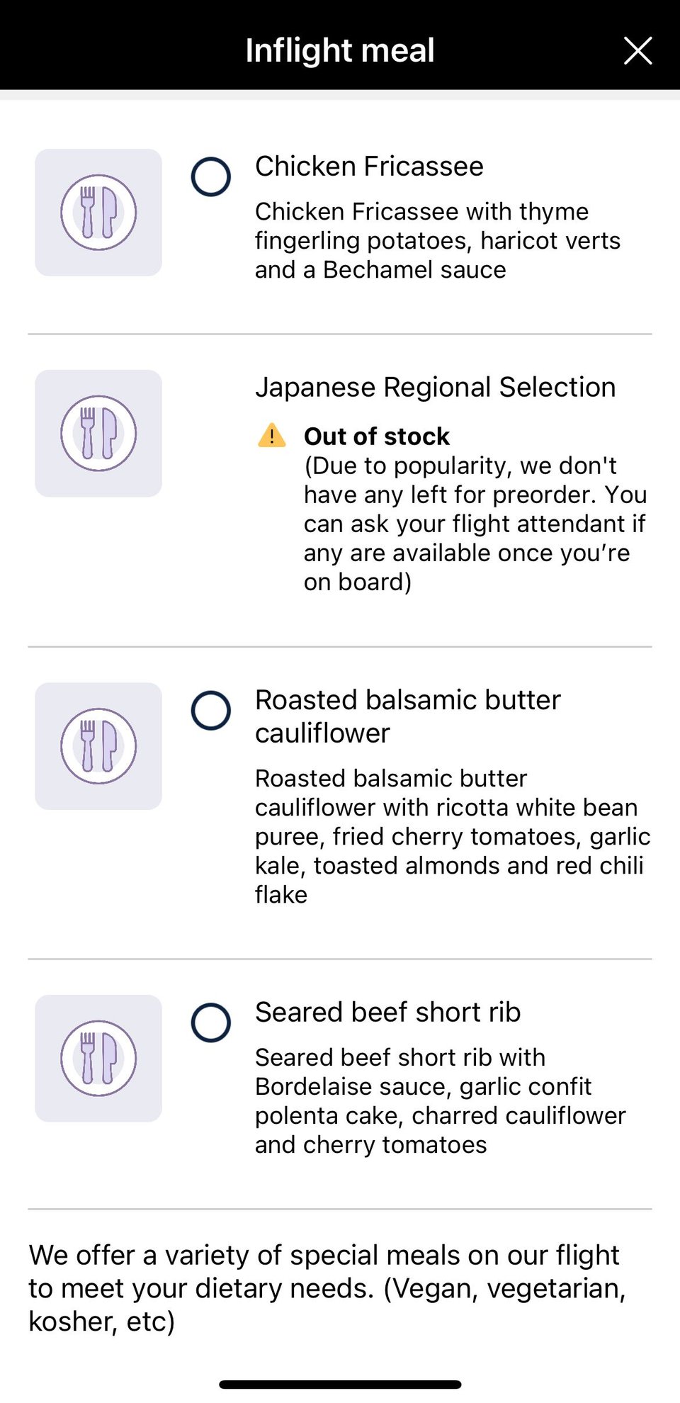Select the Seared beef short rib radio button
680x1403 pixels.
point(211,1022)
